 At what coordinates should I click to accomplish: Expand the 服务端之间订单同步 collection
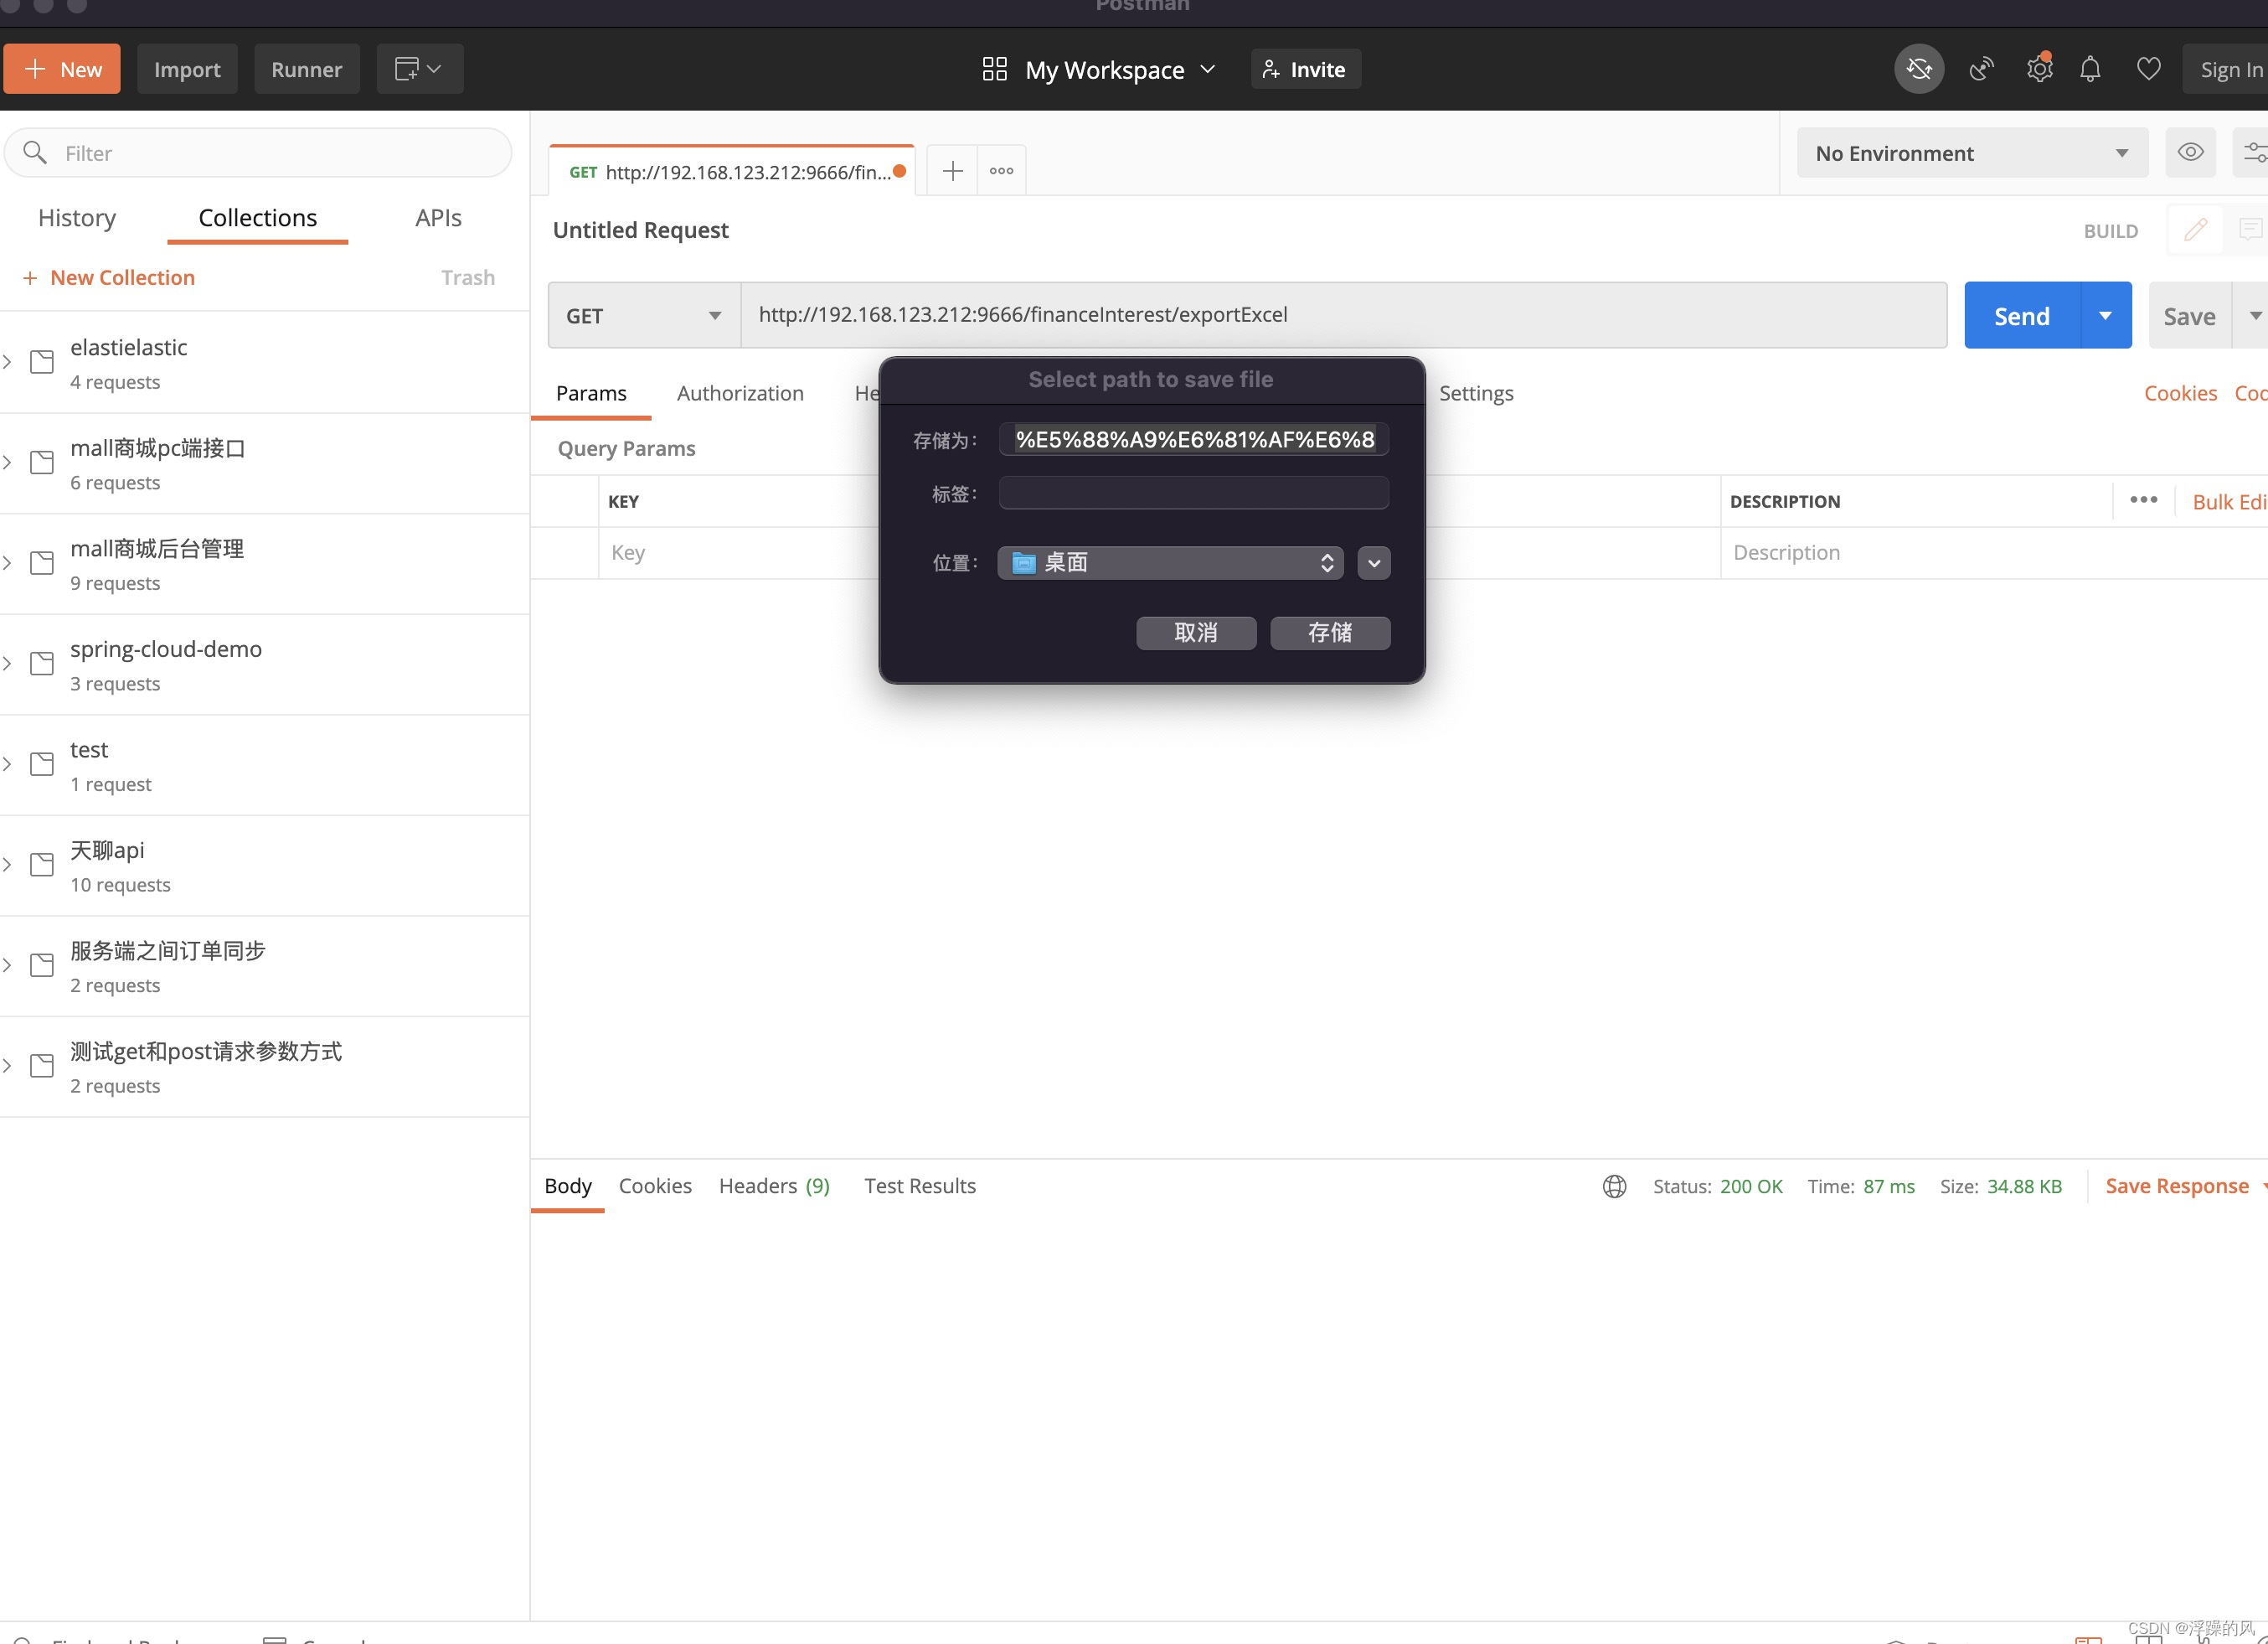[x=7, y=965]
